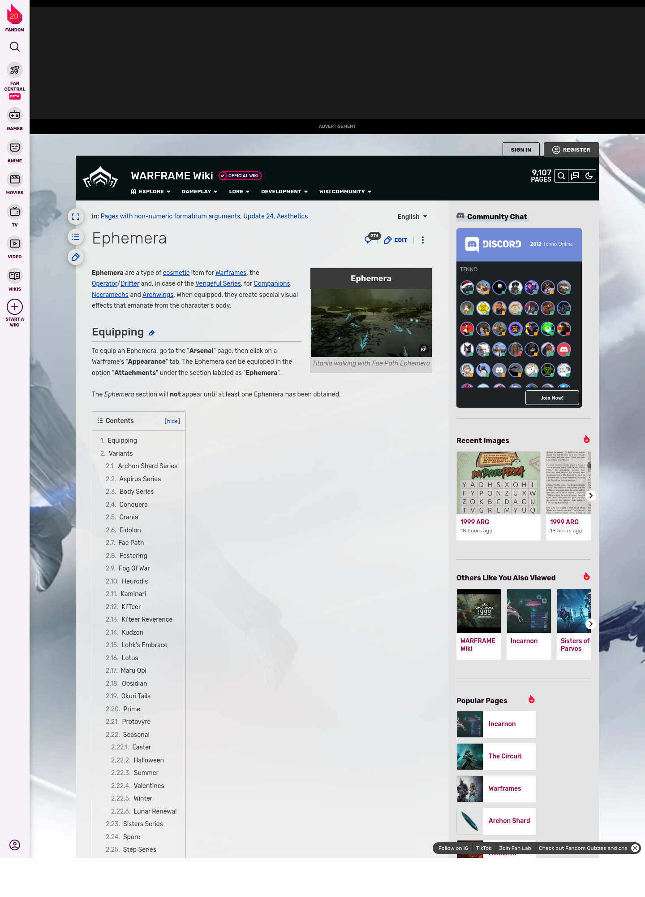Jump to Halloween in Contents
Screen dimensions: 645x897
[149, 760]
